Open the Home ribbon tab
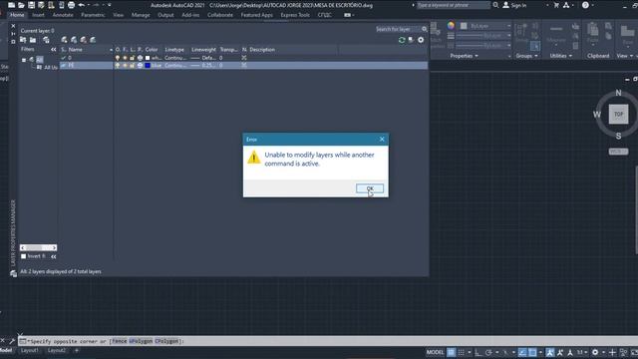 pyautogui.click(x=17, y=15)
